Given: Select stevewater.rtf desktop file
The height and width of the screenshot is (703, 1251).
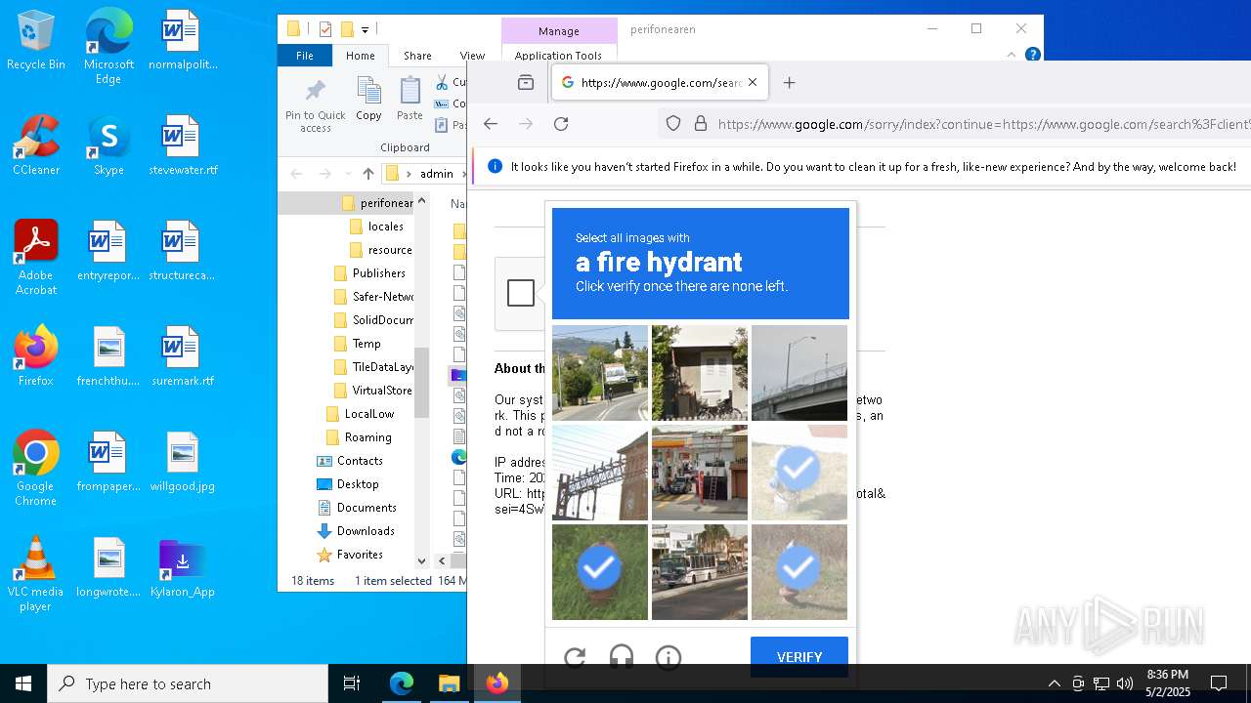Looking at the screenshot, I should tap(182, 145).
